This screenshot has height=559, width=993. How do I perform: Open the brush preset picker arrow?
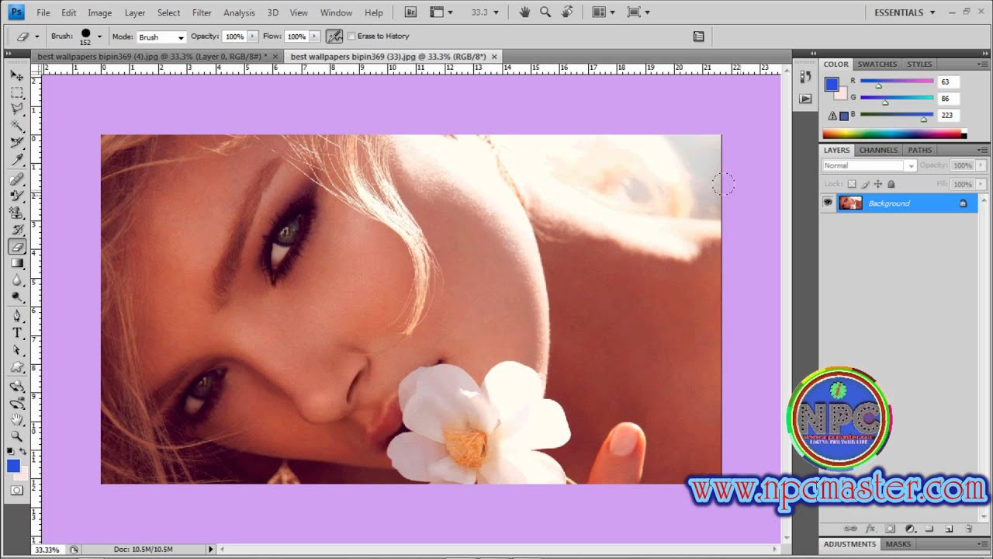coord(99,36)
